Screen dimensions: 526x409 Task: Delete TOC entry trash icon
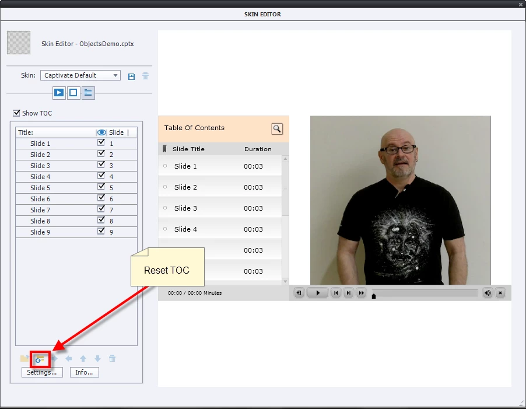coord(113,359)
